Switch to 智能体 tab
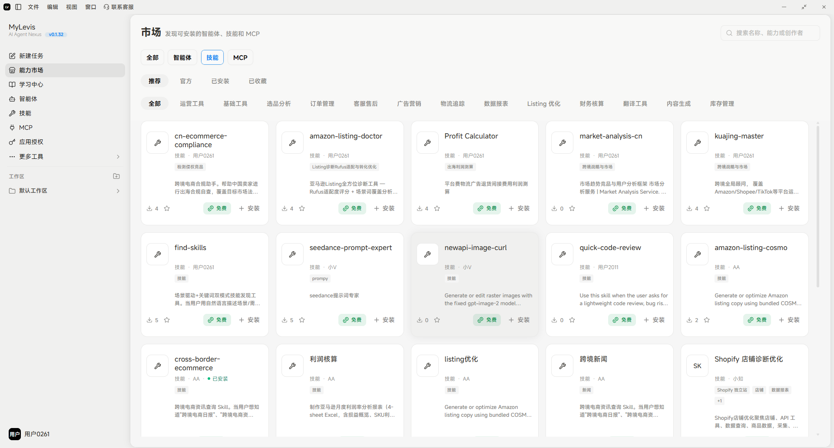Screen dimensions: 834x448 [x=182, y=57]
